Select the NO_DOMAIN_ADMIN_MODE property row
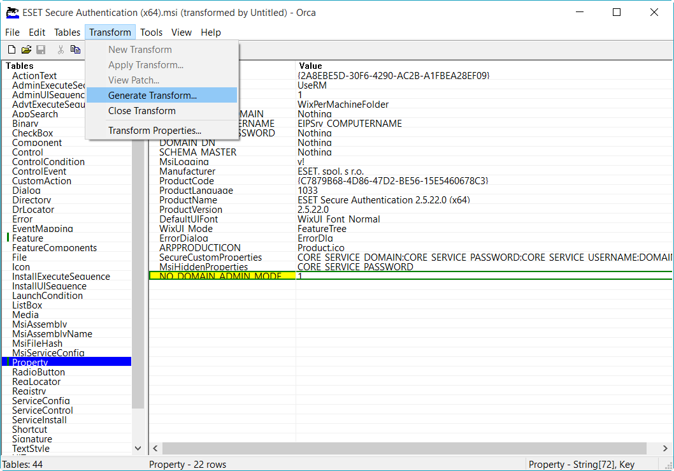674x471 pixels. pyautogui.click(x=220, y=276)
